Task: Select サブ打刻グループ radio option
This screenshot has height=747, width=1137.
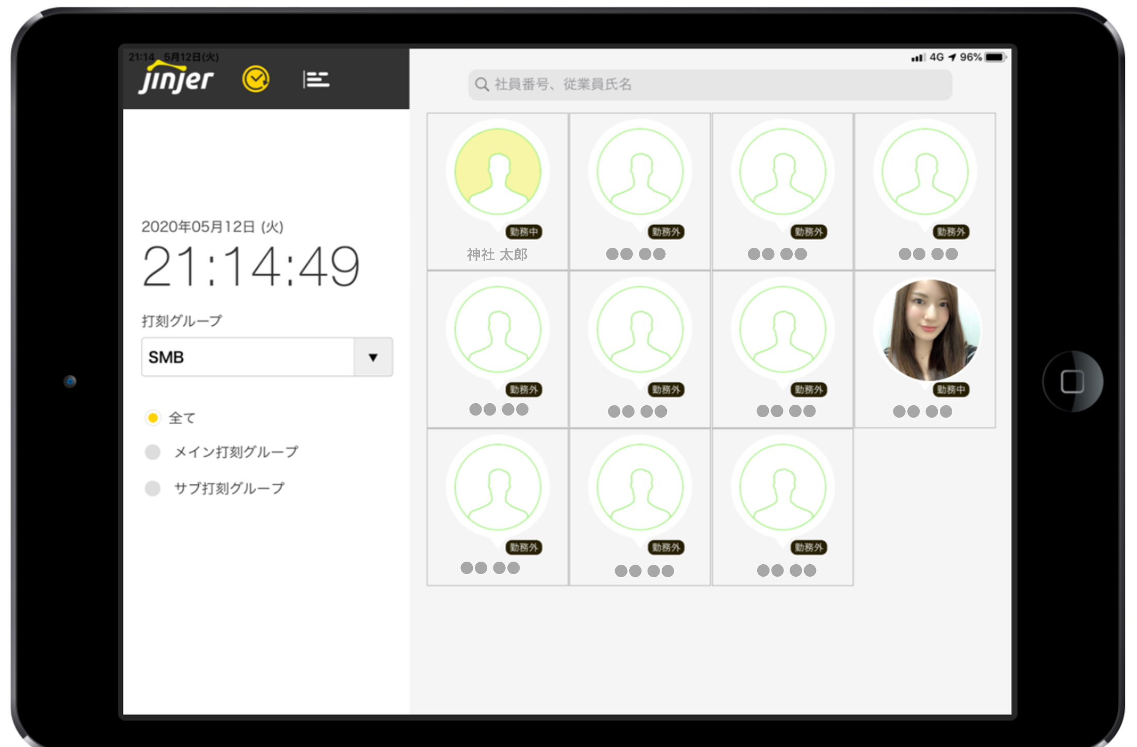Action: click(153, 488)
